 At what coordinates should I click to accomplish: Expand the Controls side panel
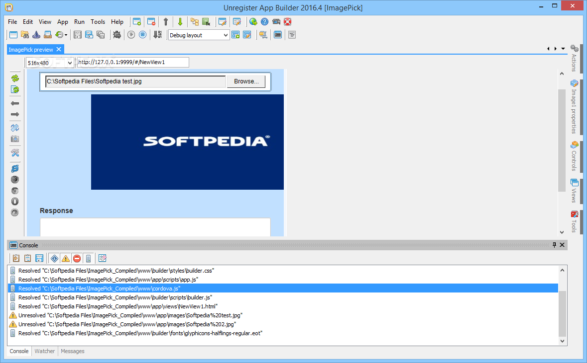574,156
